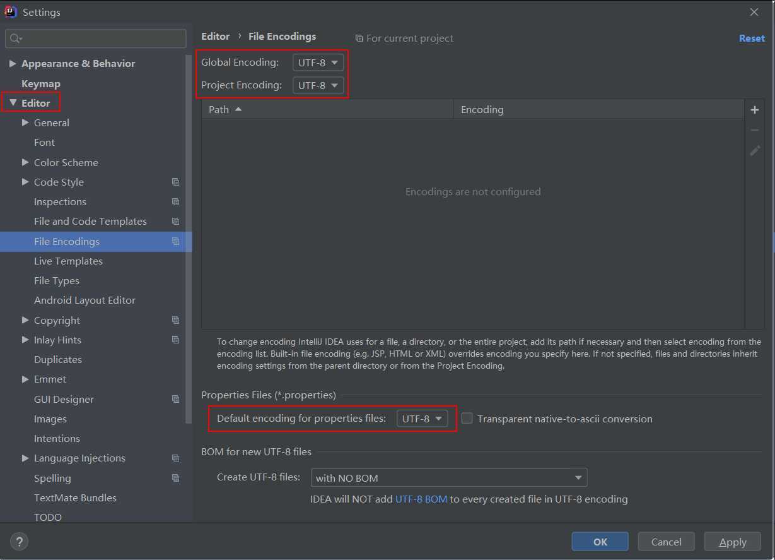Open Live Templates settings
Viewport: 775px width, 560px height.
coord(68,261)
